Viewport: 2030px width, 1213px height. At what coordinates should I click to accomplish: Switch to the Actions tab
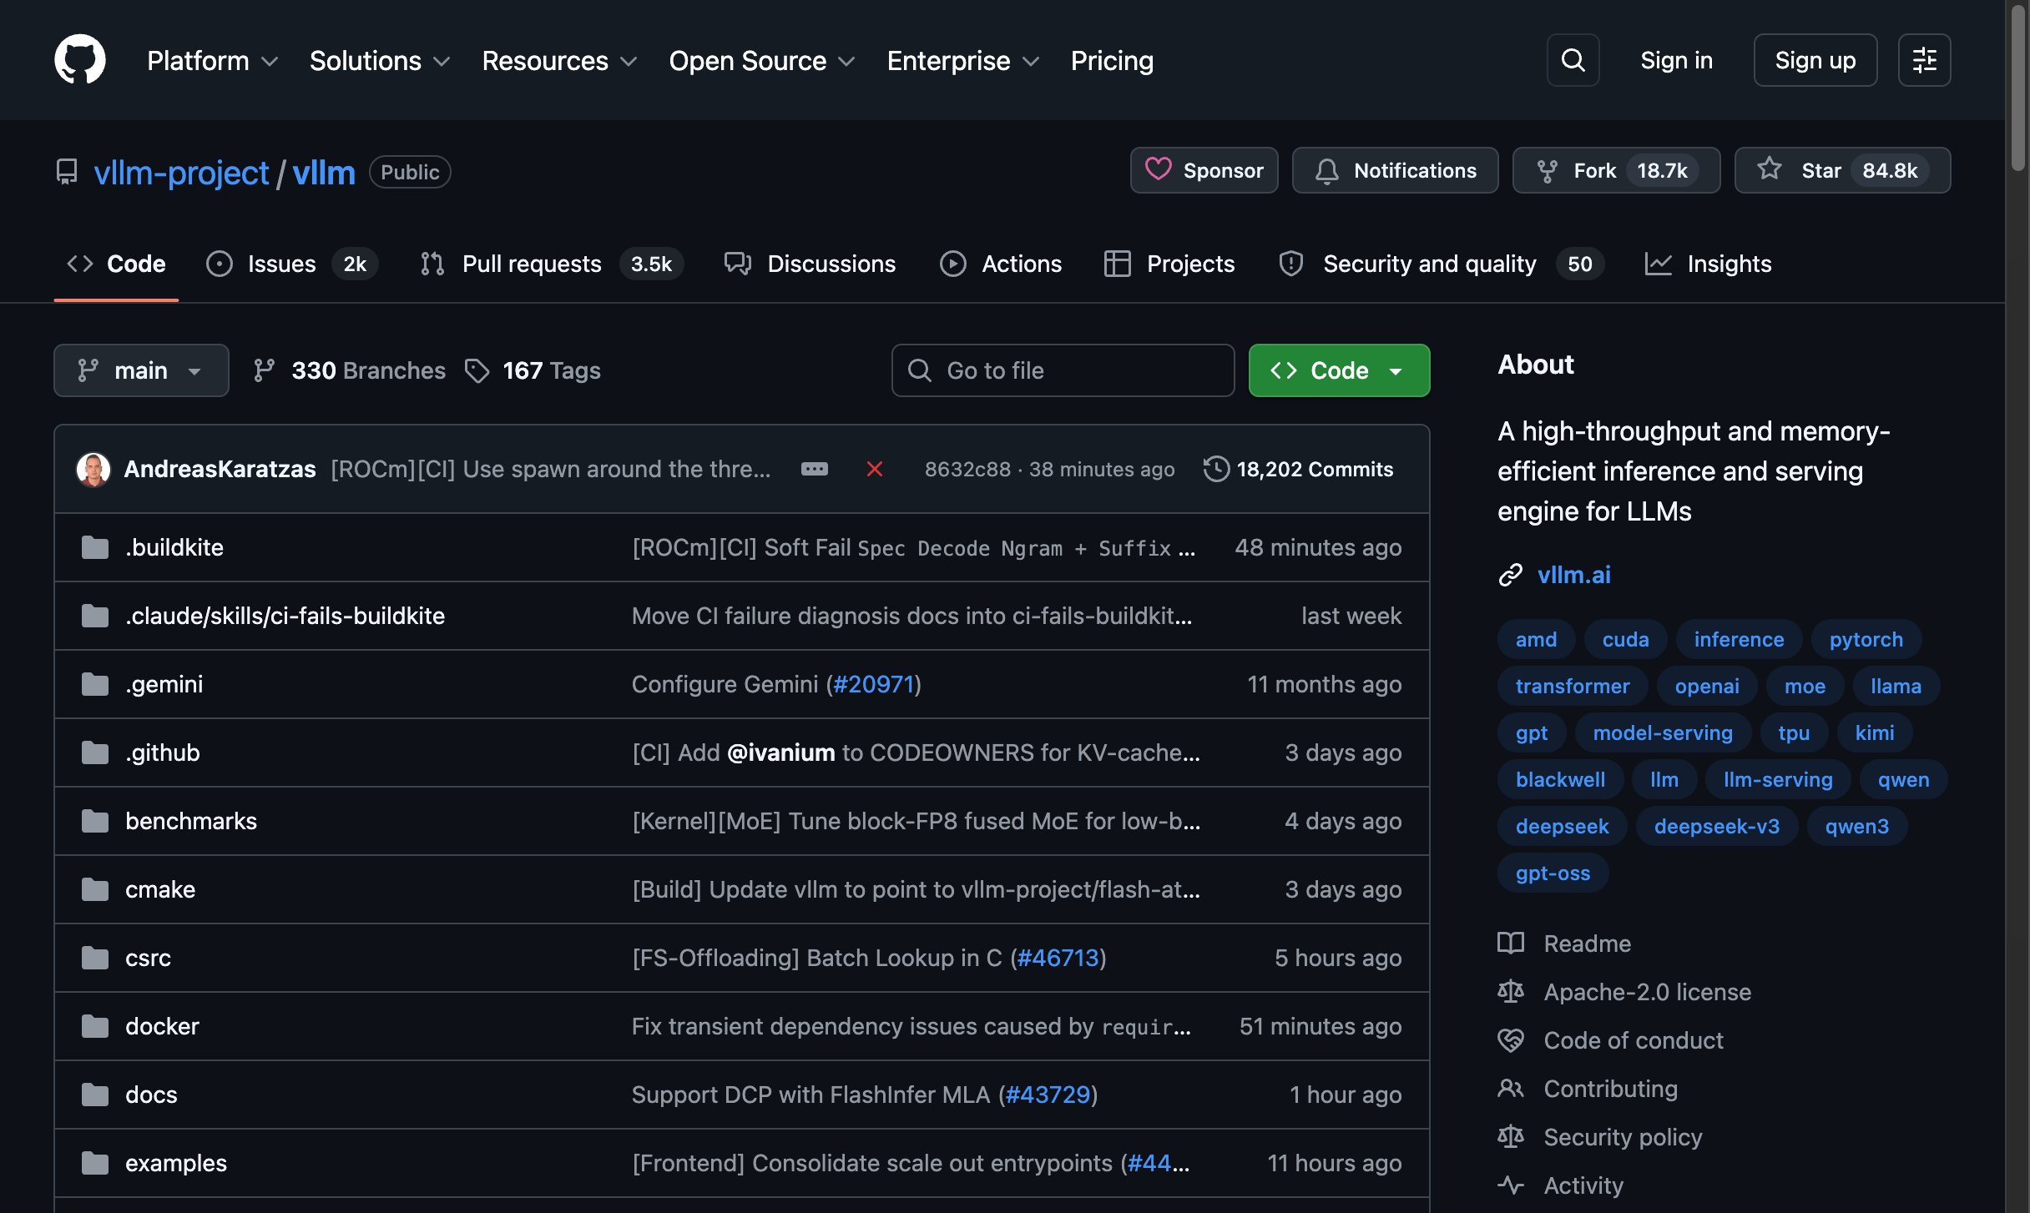[1001, 264]
